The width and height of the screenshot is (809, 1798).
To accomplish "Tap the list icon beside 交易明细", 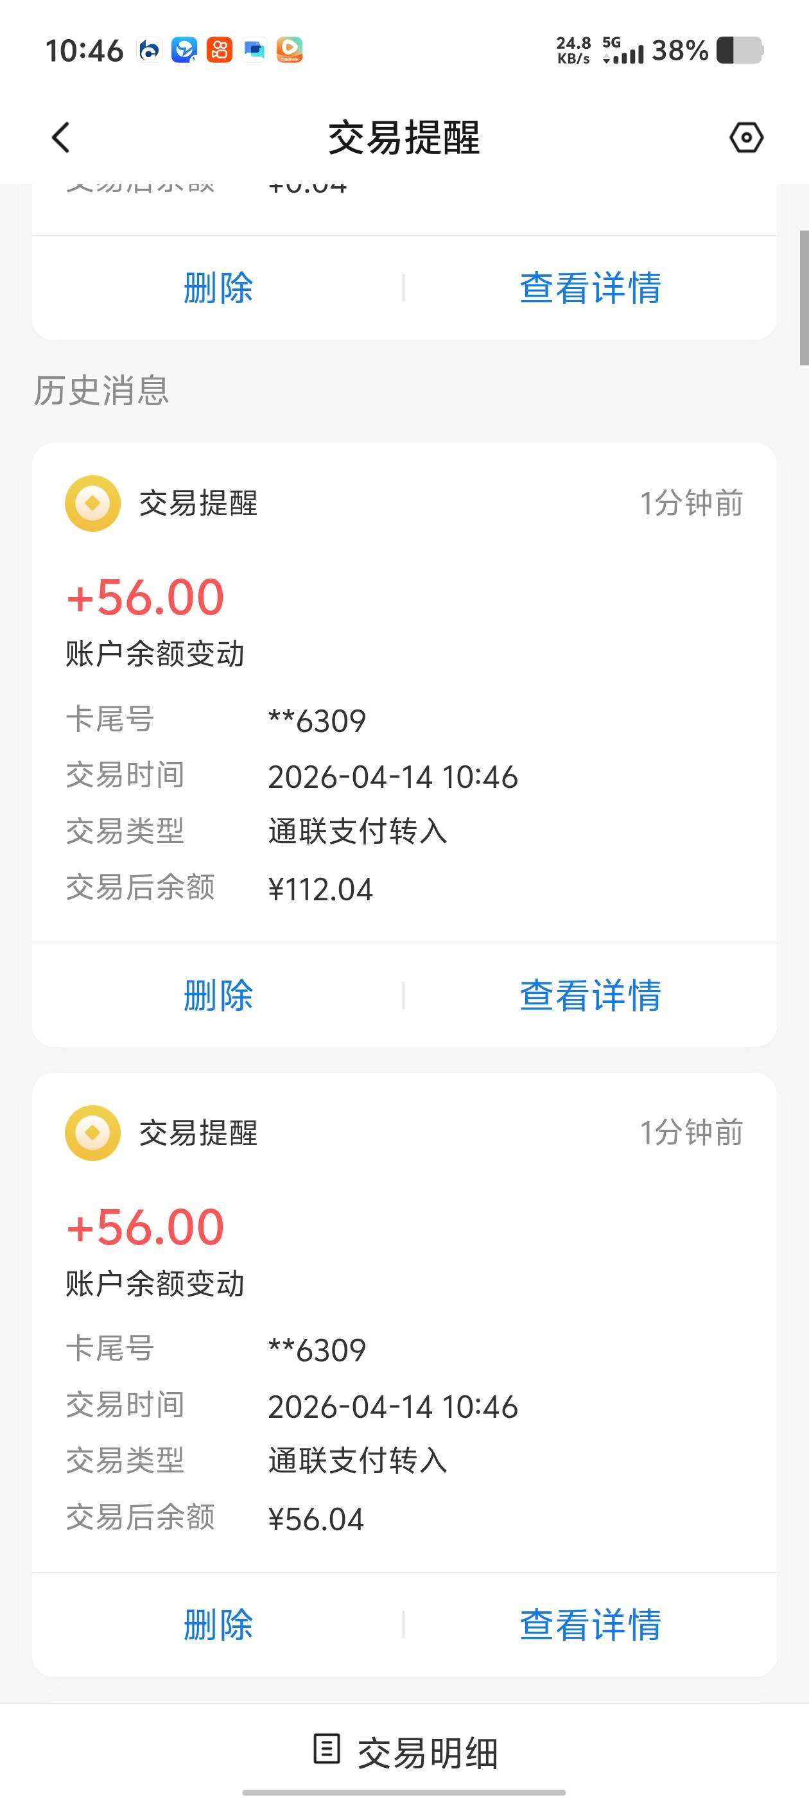I will pos(327,1749).
